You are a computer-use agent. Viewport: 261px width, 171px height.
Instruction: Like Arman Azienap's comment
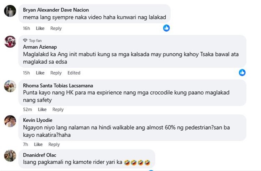[x=40, y=73]
